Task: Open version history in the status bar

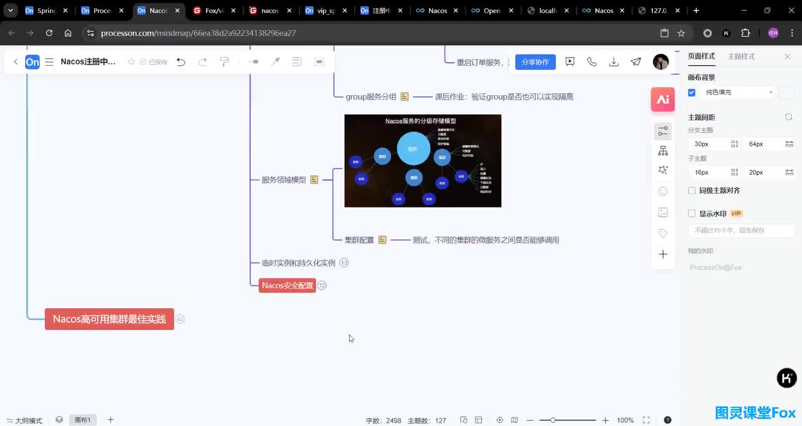Action: (464, 420)
